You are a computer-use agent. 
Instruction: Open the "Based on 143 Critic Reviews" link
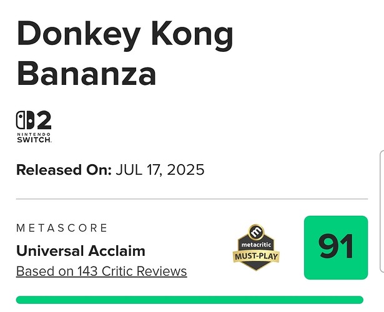tap(101, 271)
